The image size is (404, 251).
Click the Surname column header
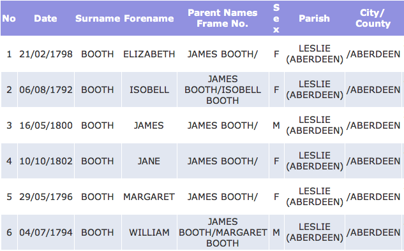click(98, 18)
